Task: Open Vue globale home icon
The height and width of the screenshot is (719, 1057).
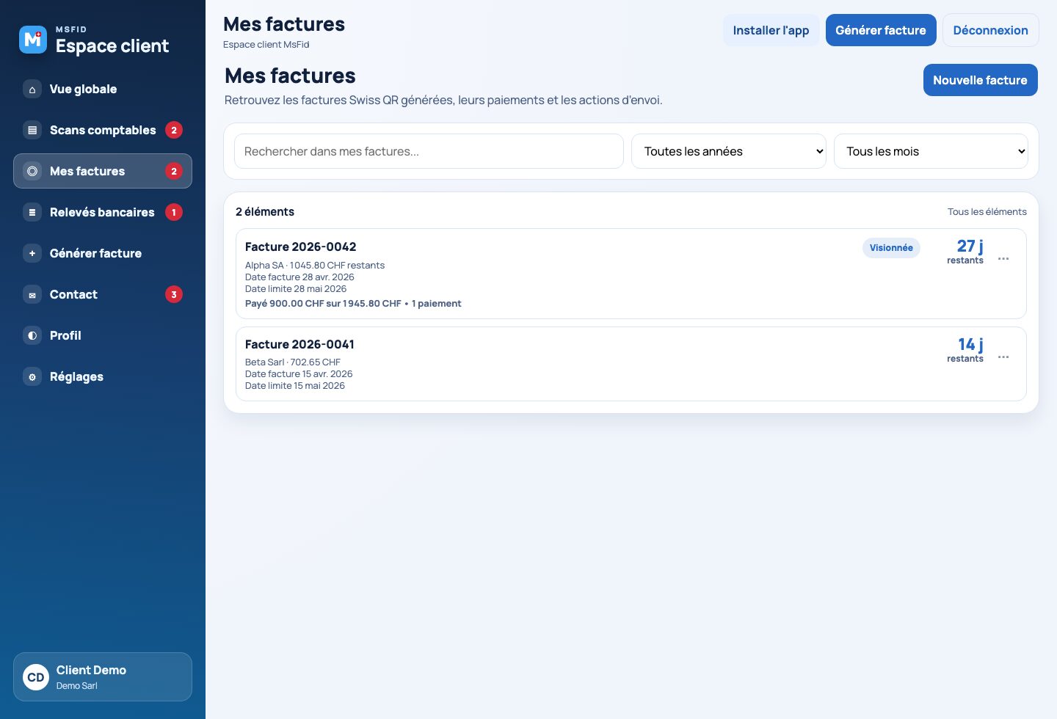Action: coord(32,89)
